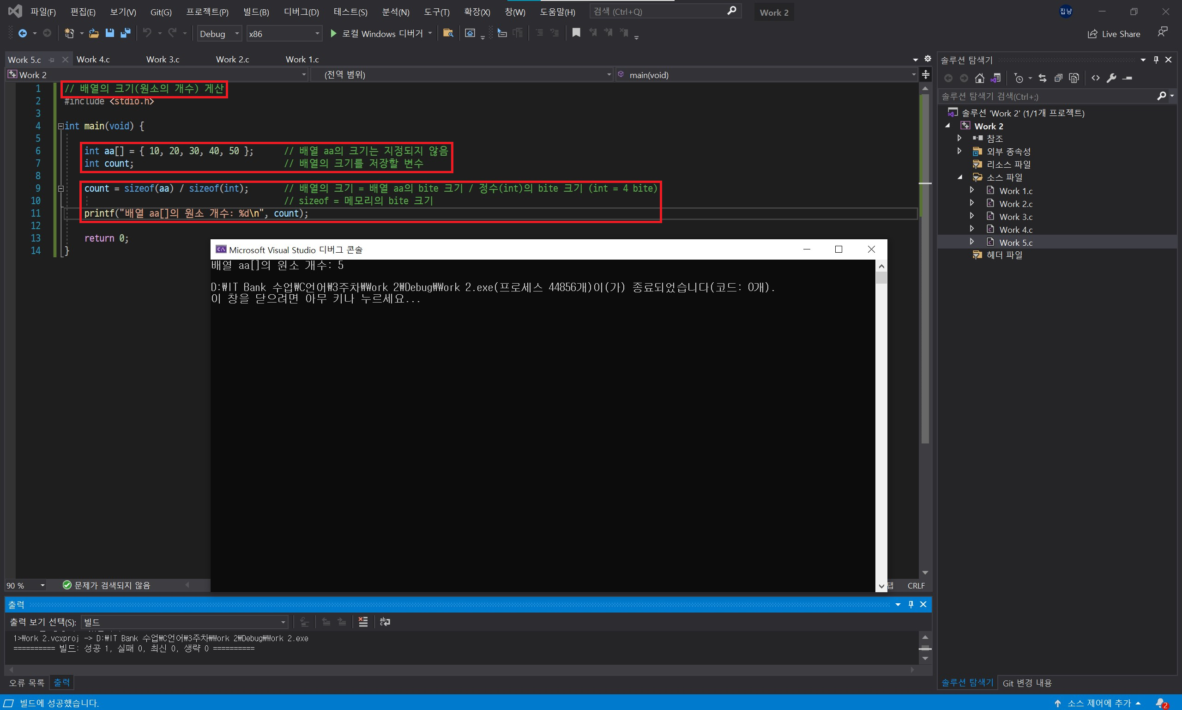
Task: Click the Solution Explorer home icon
Action: (x=980, y=78)
